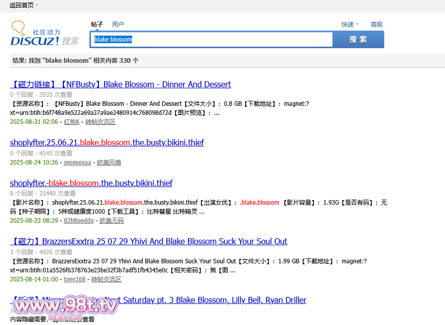Click the Discuz! 社区动力 logo
This screenshot has height=325, width=445.
(x=45, y=34)
